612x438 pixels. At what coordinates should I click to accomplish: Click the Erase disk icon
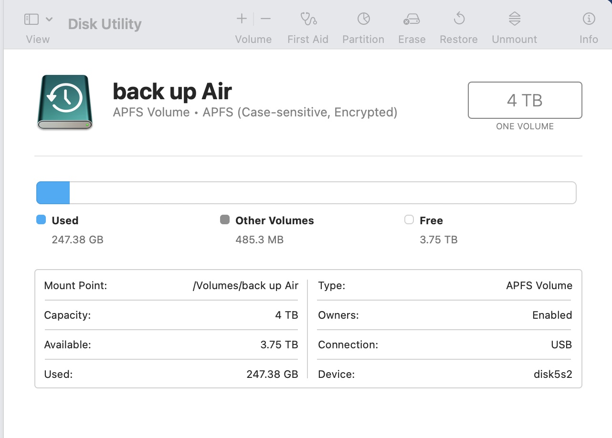coord(412,19)
